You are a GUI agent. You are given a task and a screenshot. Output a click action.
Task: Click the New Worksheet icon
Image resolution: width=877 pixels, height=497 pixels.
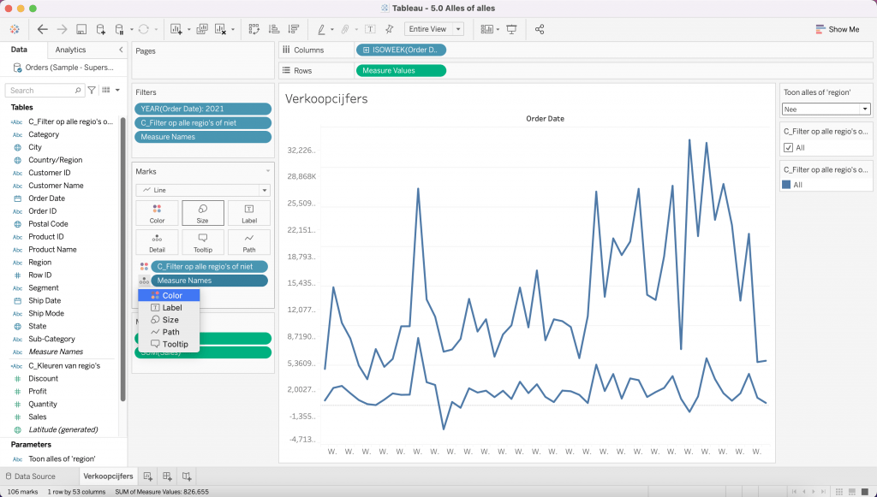tap(148, 476)
